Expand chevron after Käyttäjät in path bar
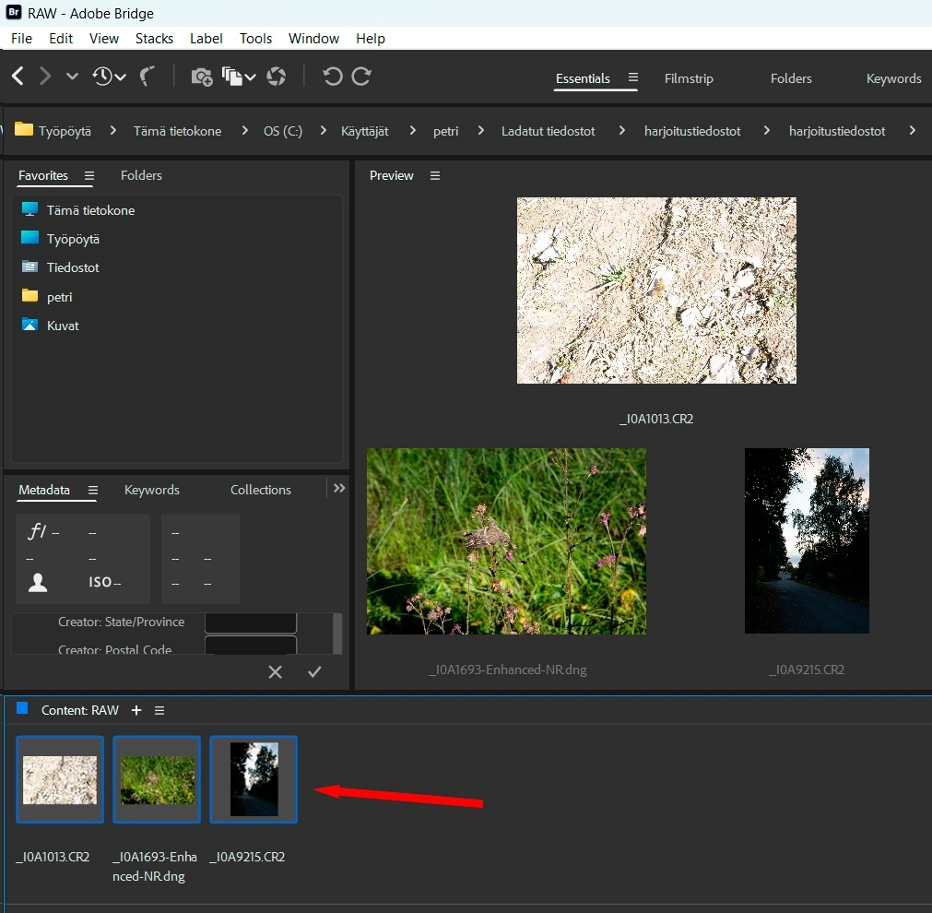The width and height of the screenshot is (932, 913). (x=411, y=131)
